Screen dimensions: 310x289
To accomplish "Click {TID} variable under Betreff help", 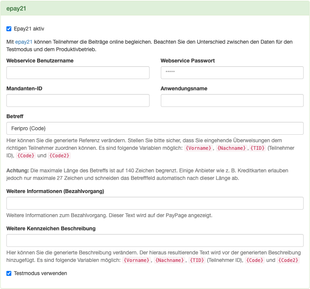I will [257, 148].
